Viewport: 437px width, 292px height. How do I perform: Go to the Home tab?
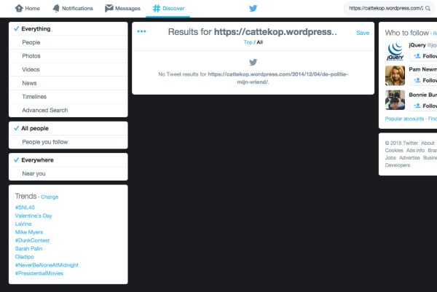click(28, 9)
